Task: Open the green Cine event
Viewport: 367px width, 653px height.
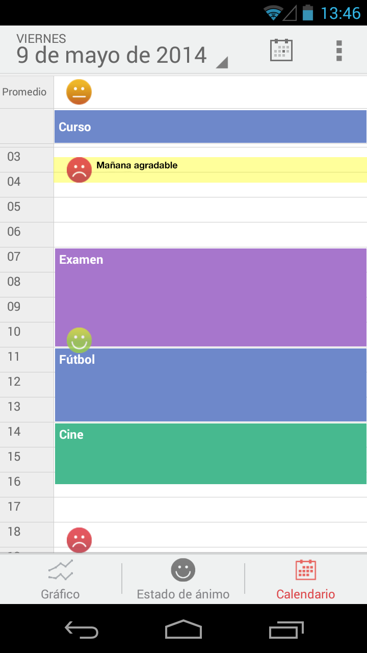Action: pyautogui.click(x=210, y=454)
